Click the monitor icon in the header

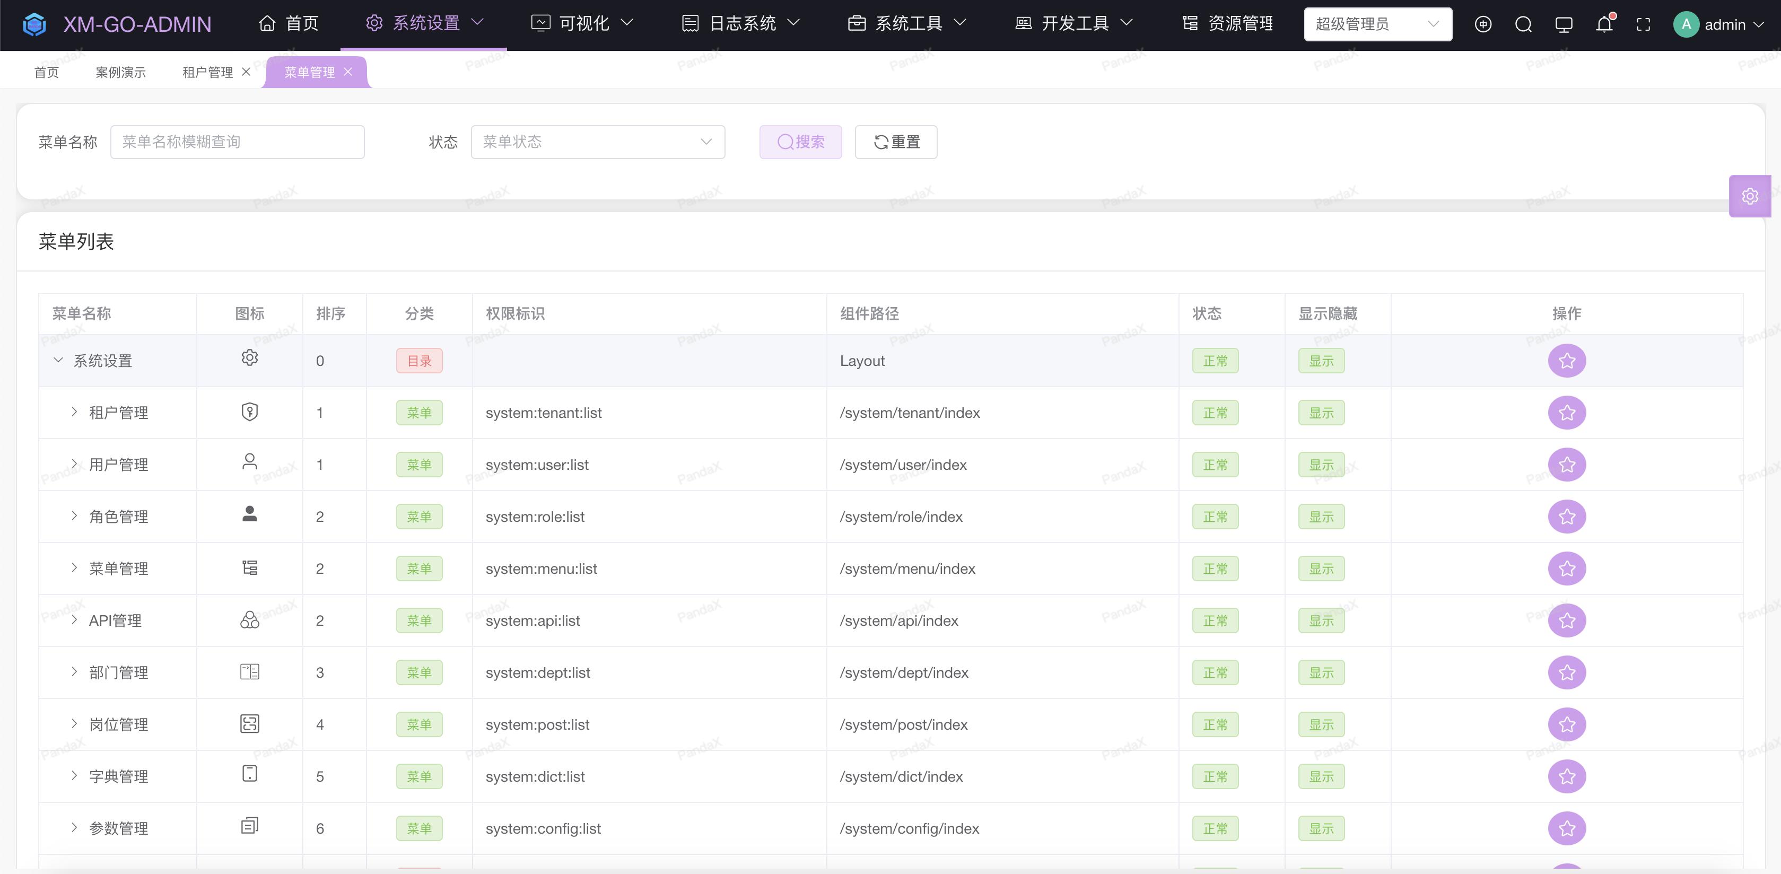coord(1564,24)
